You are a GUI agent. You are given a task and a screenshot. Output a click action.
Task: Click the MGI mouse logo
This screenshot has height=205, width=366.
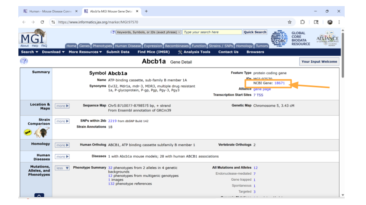click(33, 36)
